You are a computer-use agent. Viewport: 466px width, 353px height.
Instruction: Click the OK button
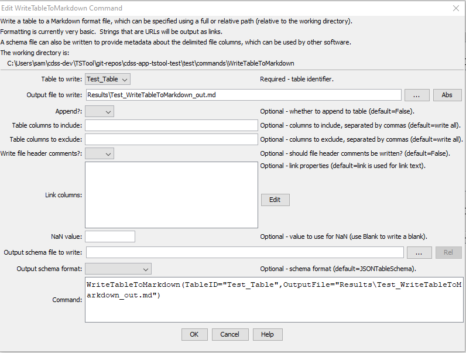[194, 335]
